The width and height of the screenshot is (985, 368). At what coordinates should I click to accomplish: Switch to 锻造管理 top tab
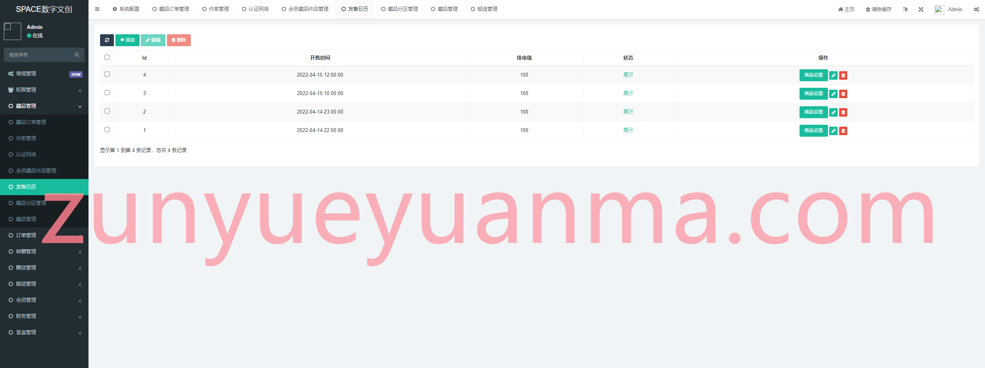(484, 9)
